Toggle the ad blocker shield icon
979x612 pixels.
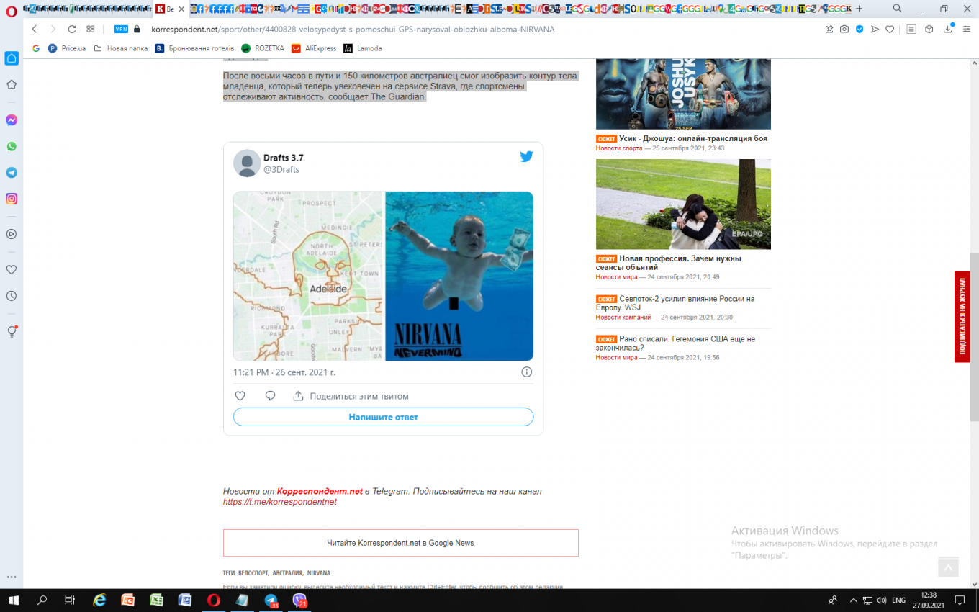point(860,30)
